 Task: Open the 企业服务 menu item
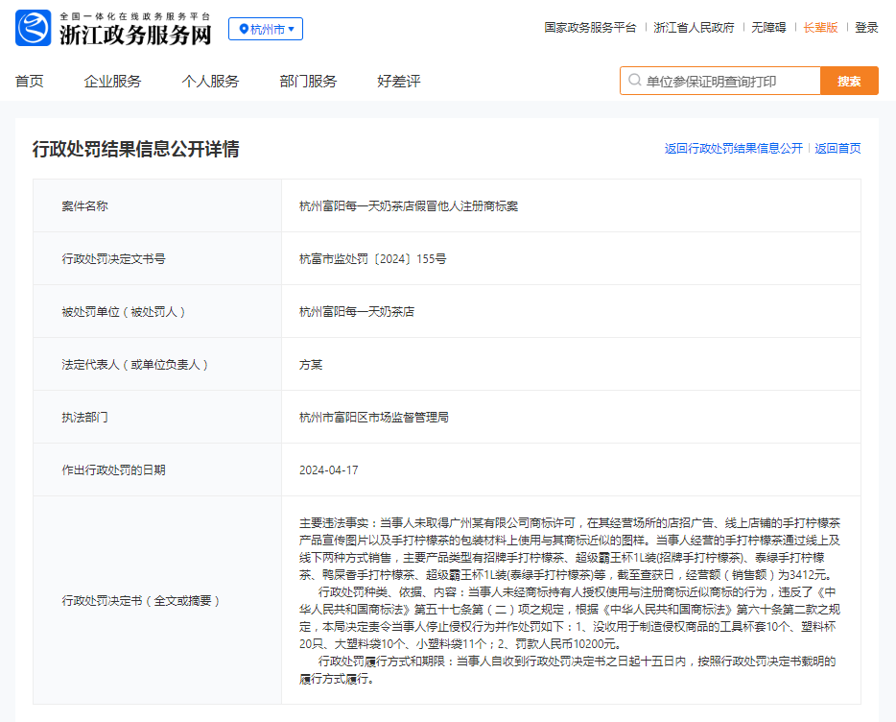(112, 82)
